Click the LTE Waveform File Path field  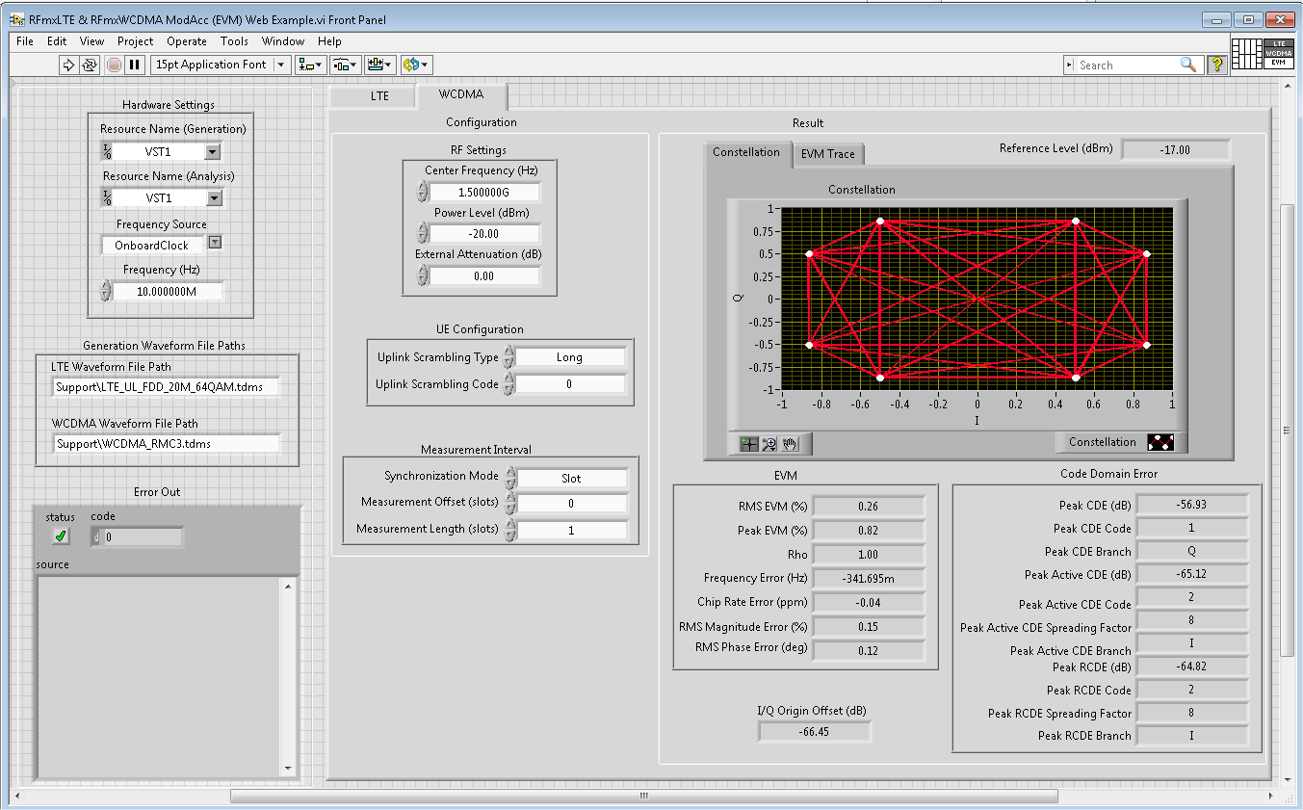166,387
